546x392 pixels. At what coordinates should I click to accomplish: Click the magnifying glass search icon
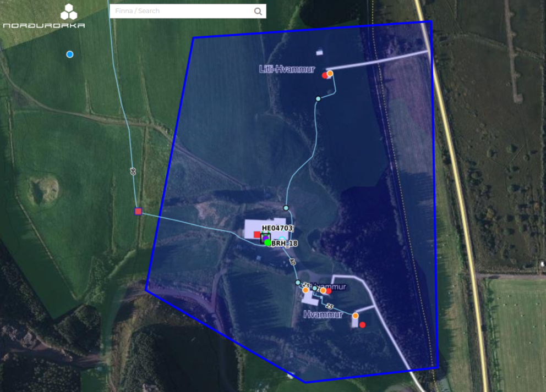(x=258, y=11)
